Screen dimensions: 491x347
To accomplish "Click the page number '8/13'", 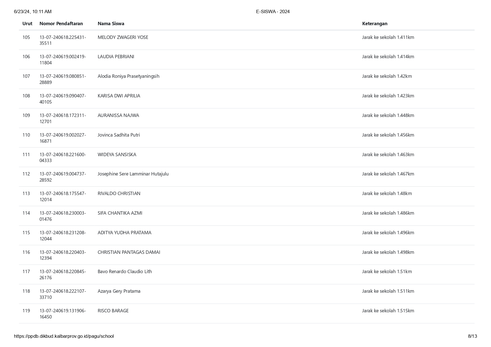I will [473, 336].
